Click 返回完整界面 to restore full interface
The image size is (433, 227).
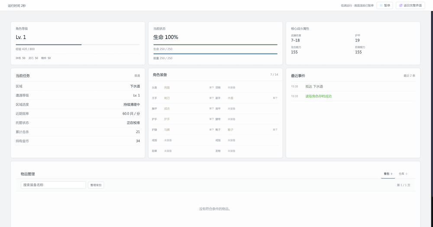tap(410, 6)
